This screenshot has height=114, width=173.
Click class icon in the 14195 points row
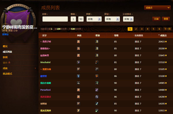click(97, 104)
